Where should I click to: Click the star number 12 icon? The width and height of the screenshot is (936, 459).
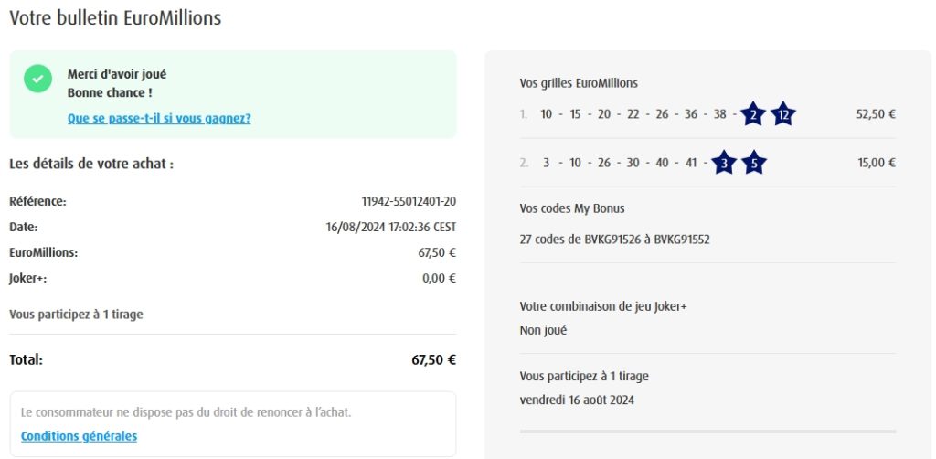(783, 114)
